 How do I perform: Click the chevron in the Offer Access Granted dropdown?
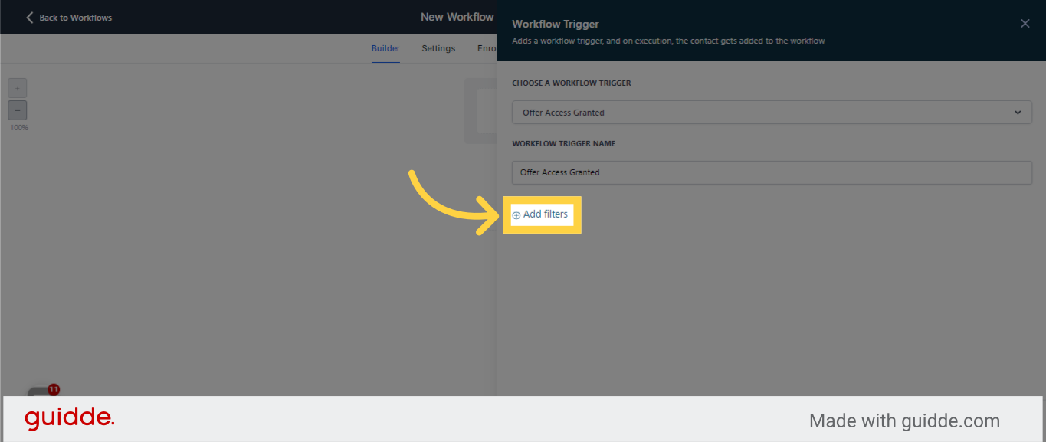1018,113
